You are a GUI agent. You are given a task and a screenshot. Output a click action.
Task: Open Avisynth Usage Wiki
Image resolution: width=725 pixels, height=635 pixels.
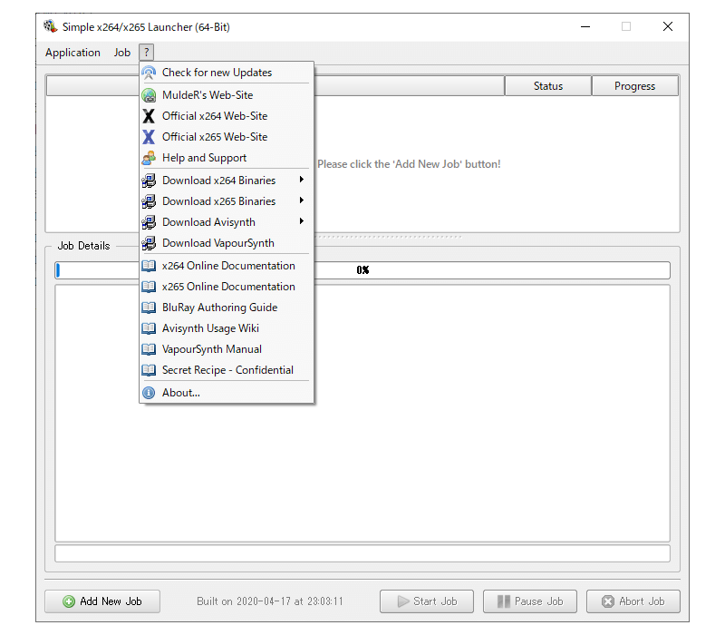227,328
